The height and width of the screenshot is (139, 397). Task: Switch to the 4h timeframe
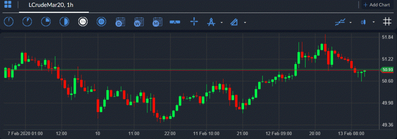click(x=102, y=22)
